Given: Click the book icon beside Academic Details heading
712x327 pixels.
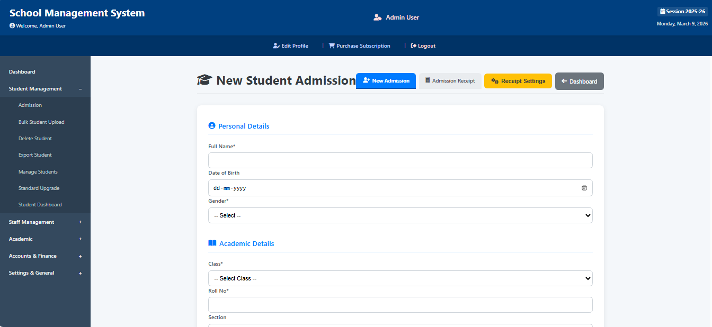Looking at the screenshot, I should 212,243.
